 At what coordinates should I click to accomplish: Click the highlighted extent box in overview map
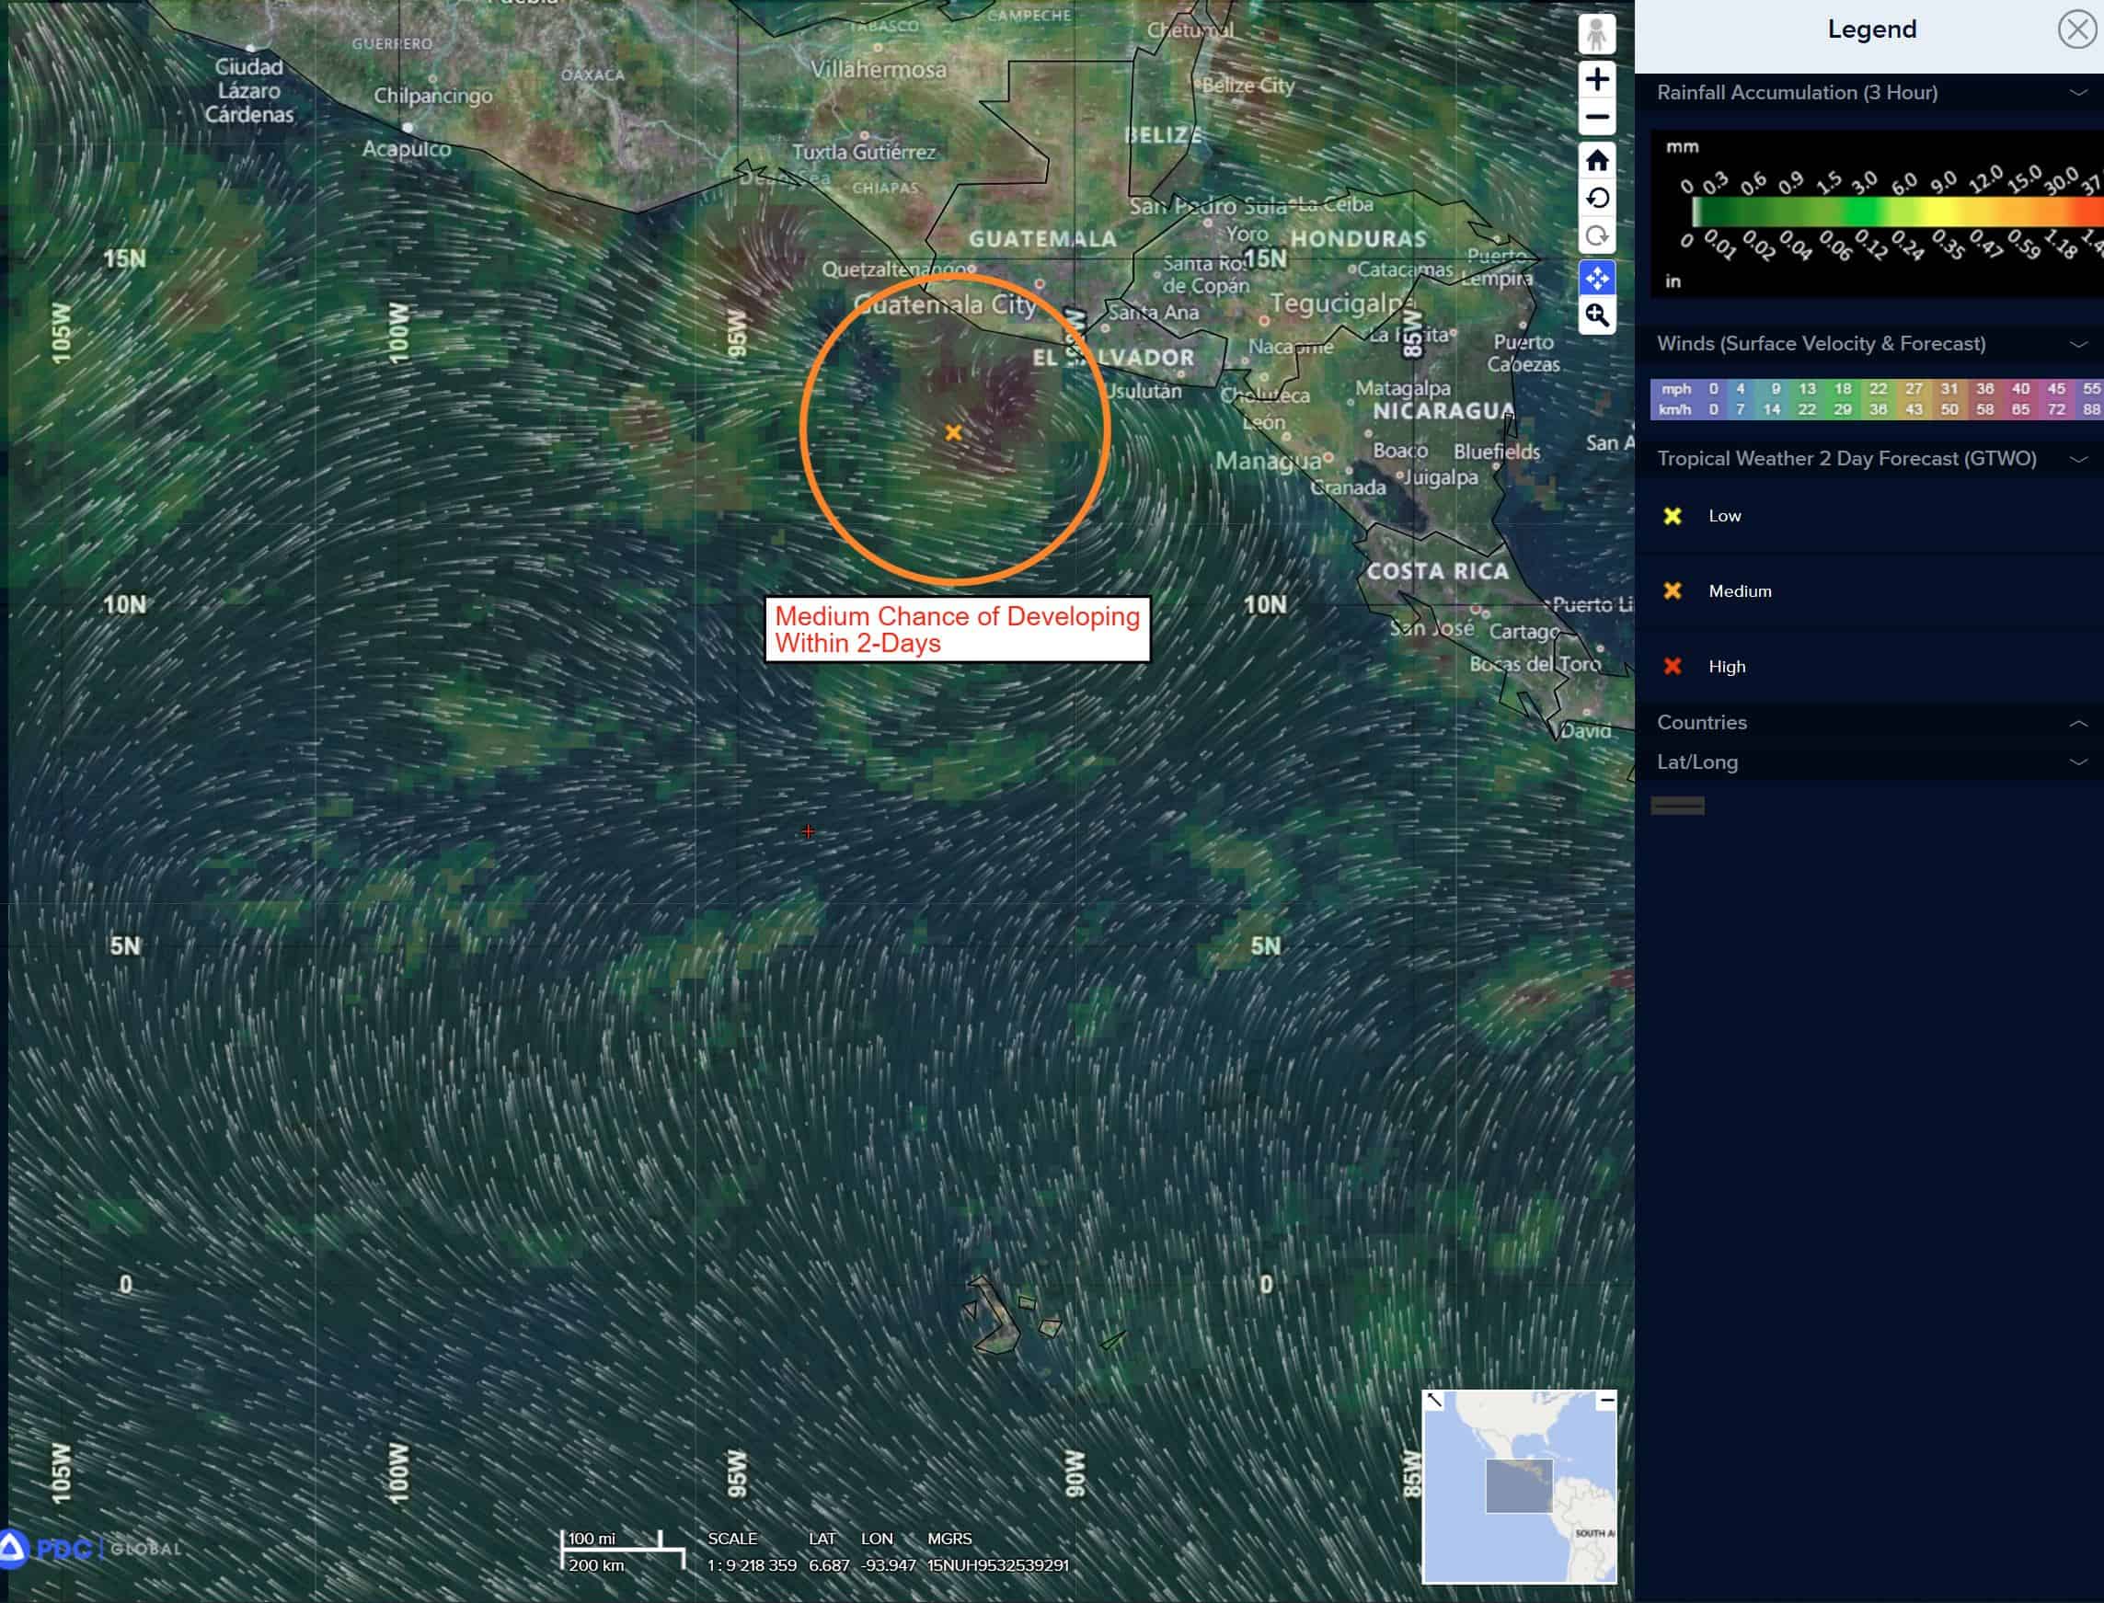point(1518,1485)
